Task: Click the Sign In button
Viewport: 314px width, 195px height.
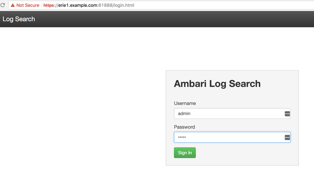Action: tap(185, 153)
